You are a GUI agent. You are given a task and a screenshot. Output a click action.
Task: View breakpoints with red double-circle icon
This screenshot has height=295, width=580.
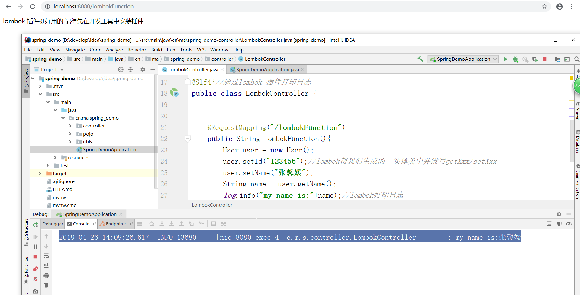(x=35, y=269)
